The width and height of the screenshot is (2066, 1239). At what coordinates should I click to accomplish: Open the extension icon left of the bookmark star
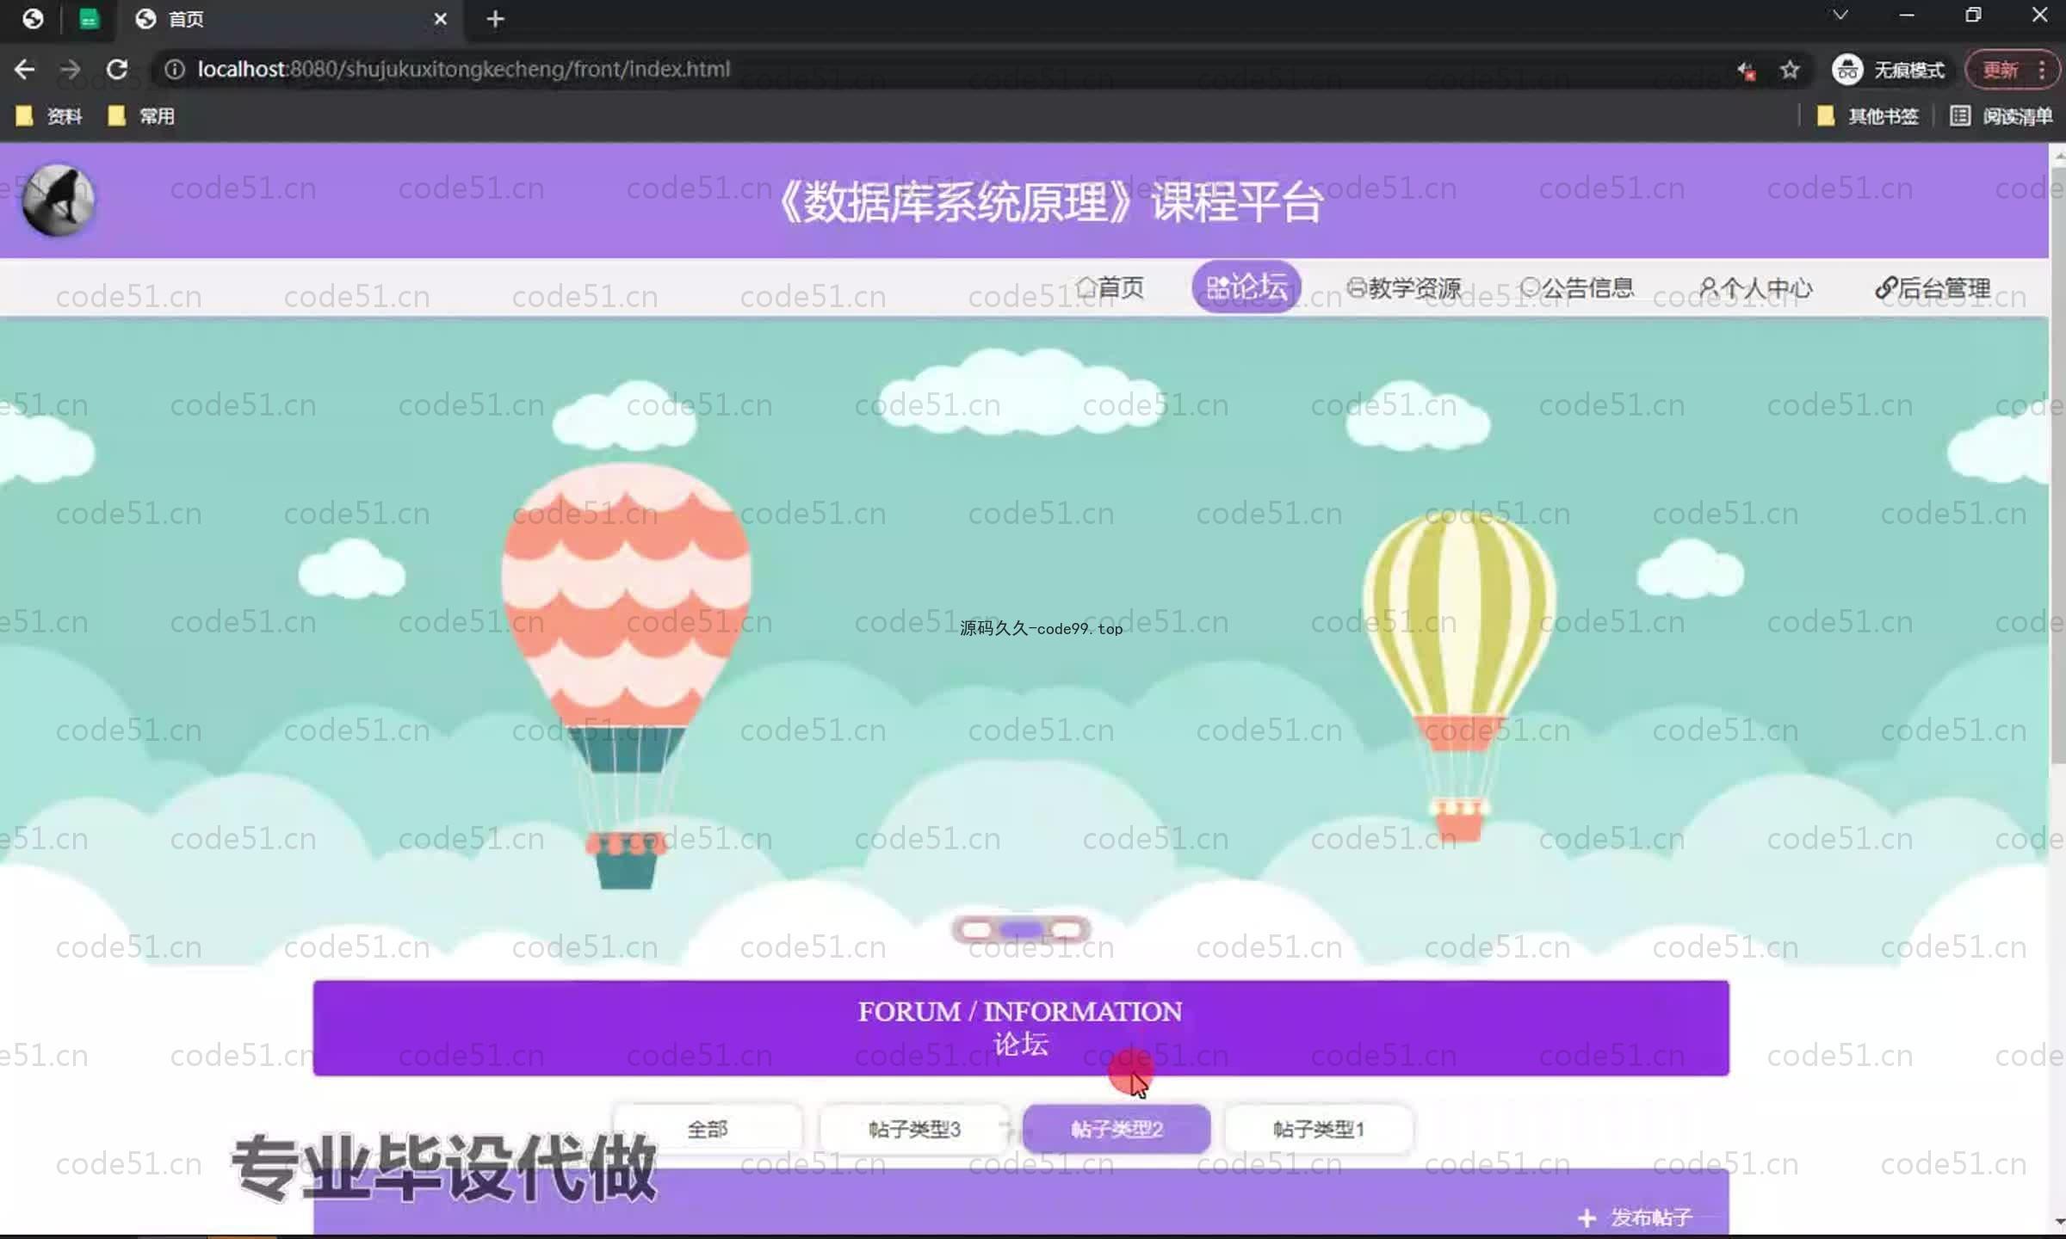tap(1747, 70)
